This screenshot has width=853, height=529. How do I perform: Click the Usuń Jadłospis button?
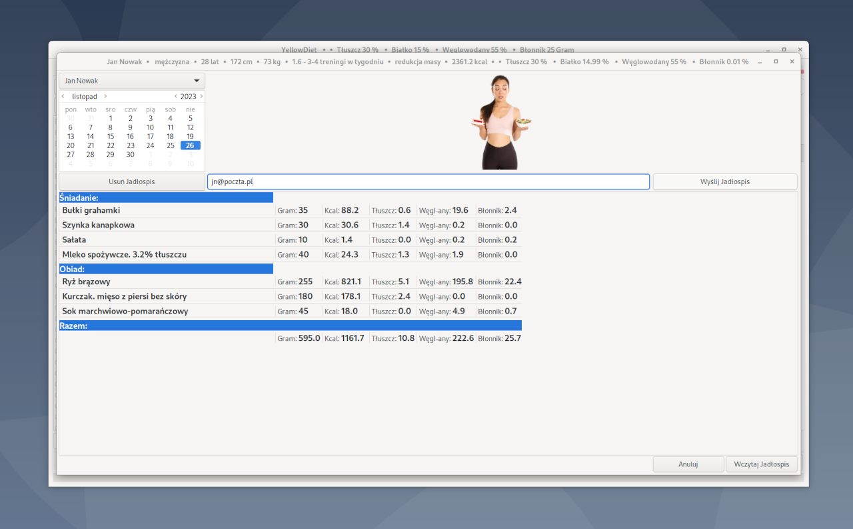pyautogui.click(x=132, y=181)
